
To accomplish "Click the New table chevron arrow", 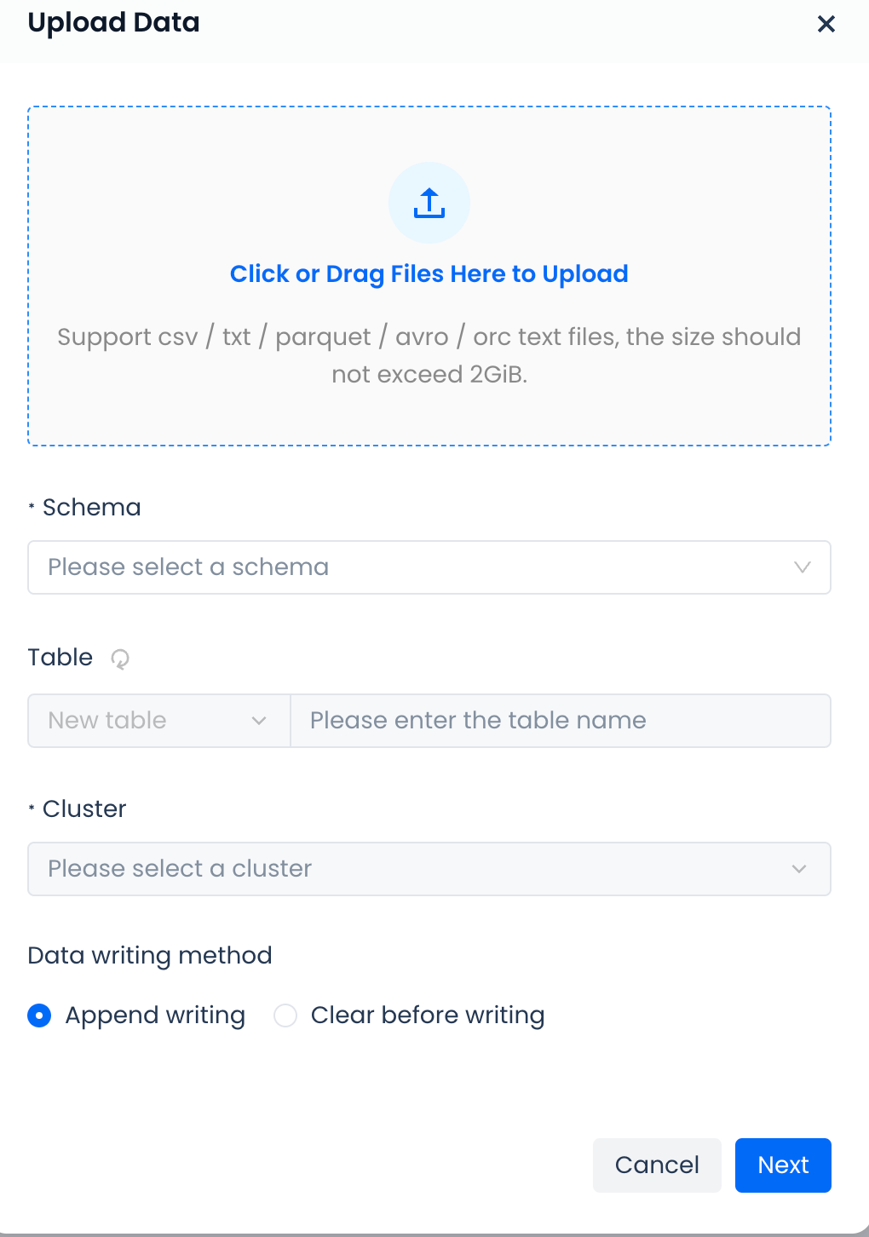I will click(x=259, y=721).
